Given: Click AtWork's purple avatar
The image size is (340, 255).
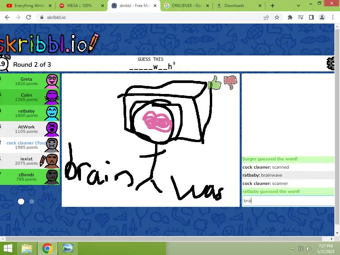Looking at the screenshot, I should (52, 129).
